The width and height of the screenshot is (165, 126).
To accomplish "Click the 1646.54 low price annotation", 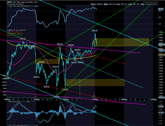I will [36, 77].
